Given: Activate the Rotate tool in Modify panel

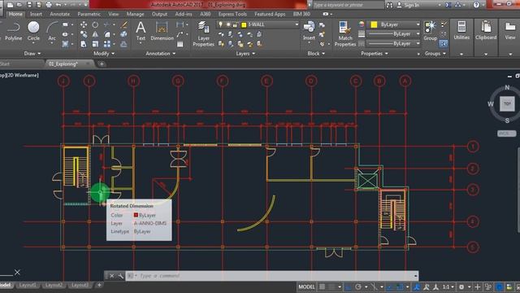Looking at the screenshot, I should (95, 25).
